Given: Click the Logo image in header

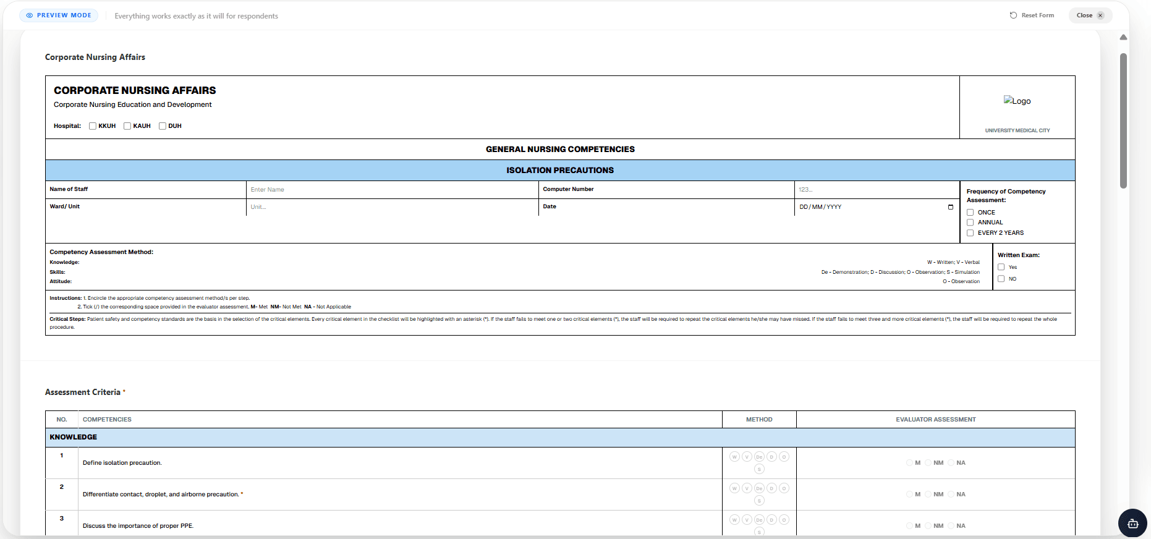Looking at the screenshot, I should [x=1017, y=101].
